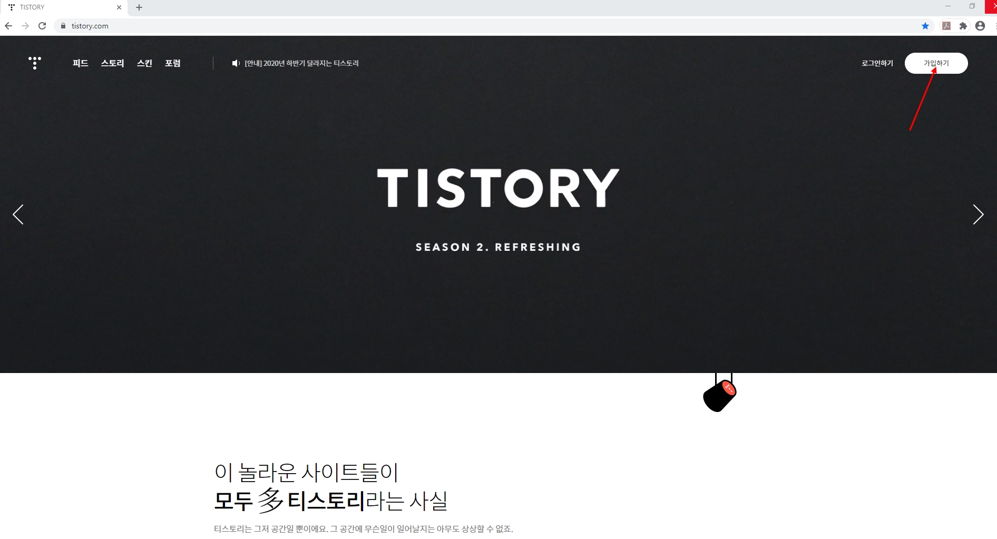Close the TISTORY tab
The width and height of the screenshot is (997, 539).
[x=119, y=7]
